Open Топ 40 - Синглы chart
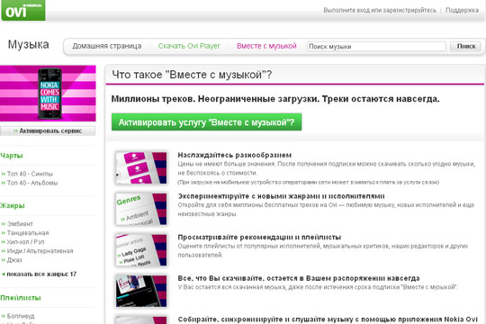The width and height of the screenshot is (486, 324). click(x=30, y=174)
